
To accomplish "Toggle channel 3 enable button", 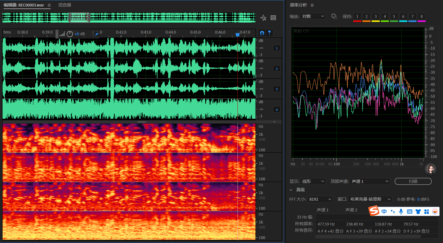I will (277, 89).
